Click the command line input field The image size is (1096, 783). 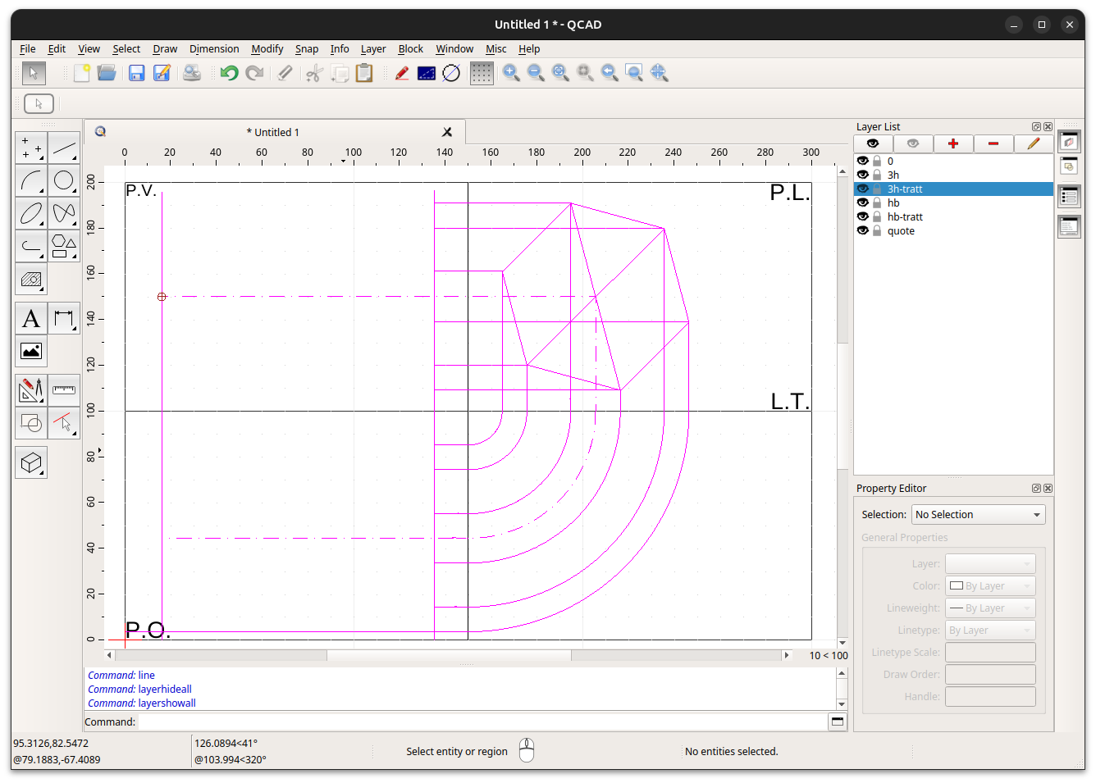tap(482, 722)
